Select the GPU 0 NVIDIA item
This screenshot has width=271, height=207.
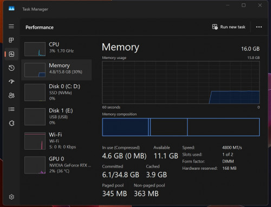click(x=56, y=165)
